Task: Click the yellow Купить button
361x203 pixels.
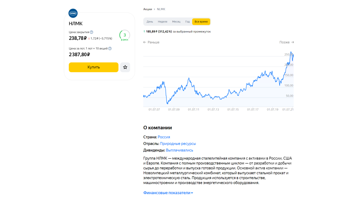Action: (x=94, y=67)
